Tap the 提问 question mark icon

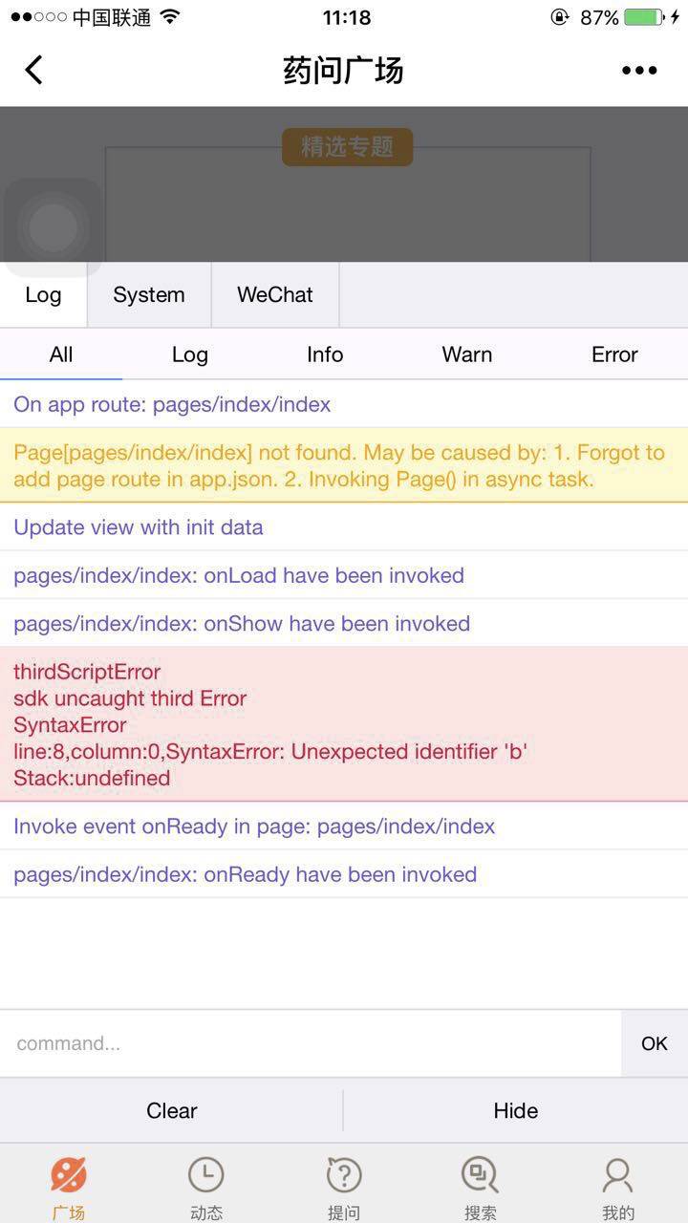coord(344,1175)
